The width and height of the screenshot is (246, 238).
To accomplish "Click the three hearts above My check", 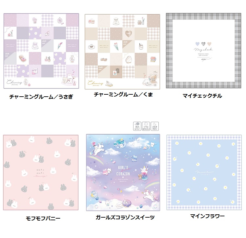I will pyautogui.click(x=203, y=44).
